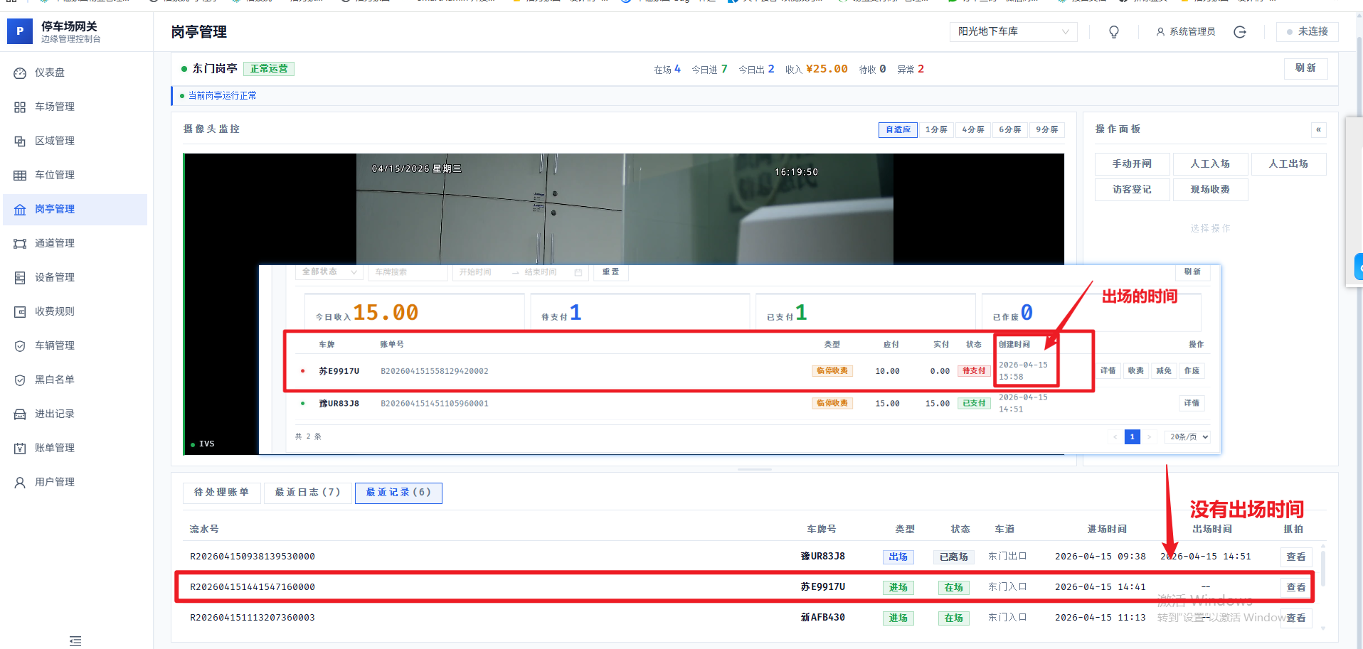Screen dimensions: 1363x649
Task: Switch camera layout to 9分屏
Action: (1046, 129)
